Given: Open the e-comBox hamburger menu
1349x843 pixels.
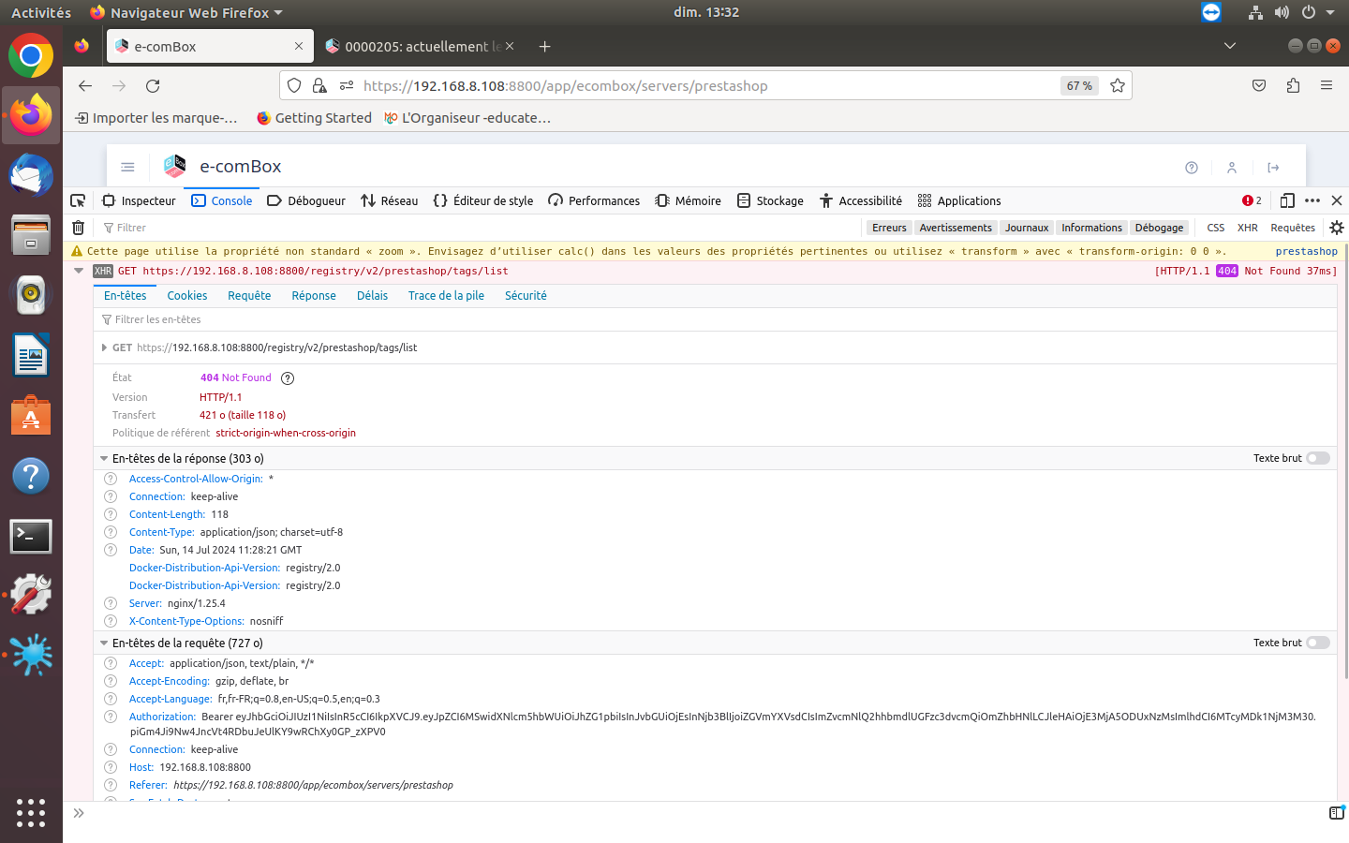Looking at the screenshot, I should 128,167.
